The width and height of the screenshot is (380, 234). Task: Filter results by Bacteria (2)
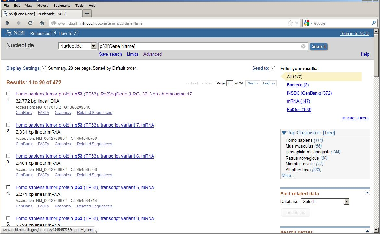[298, 85]
